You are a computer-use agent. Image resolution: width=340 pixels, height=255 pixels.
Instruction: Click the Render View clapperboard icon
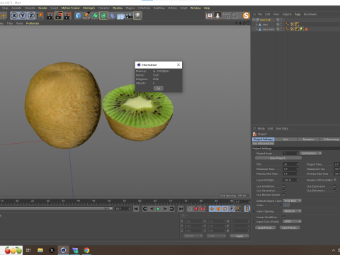pos(50,16)
